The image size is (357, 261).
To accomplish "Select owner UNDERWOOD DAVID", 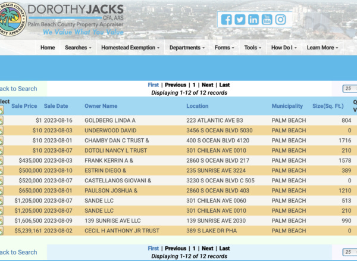I will click(x=111, y=130).
